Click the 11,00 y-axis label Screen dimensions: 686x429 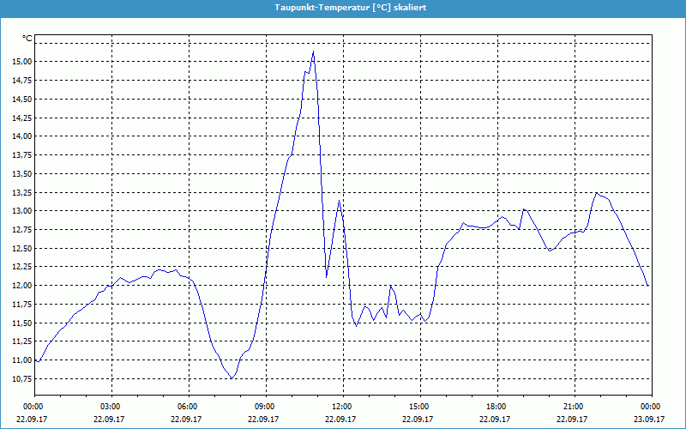pos(21,360)
